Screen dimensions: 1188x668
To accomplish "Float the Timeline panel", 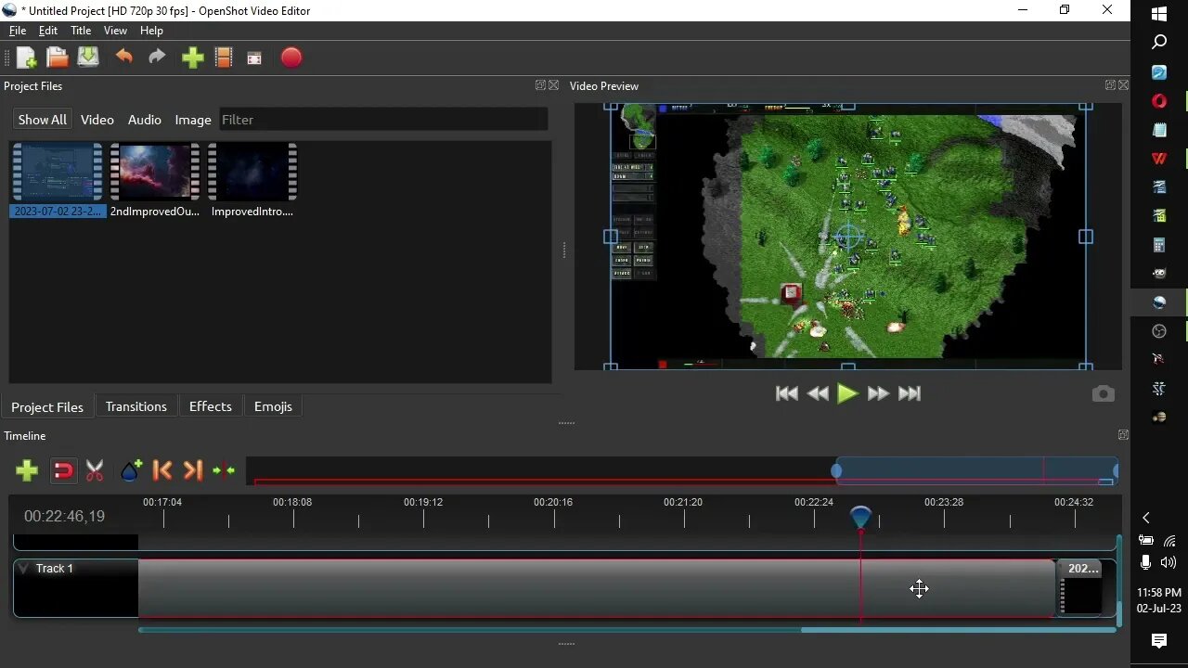I will coord(1123,435).
